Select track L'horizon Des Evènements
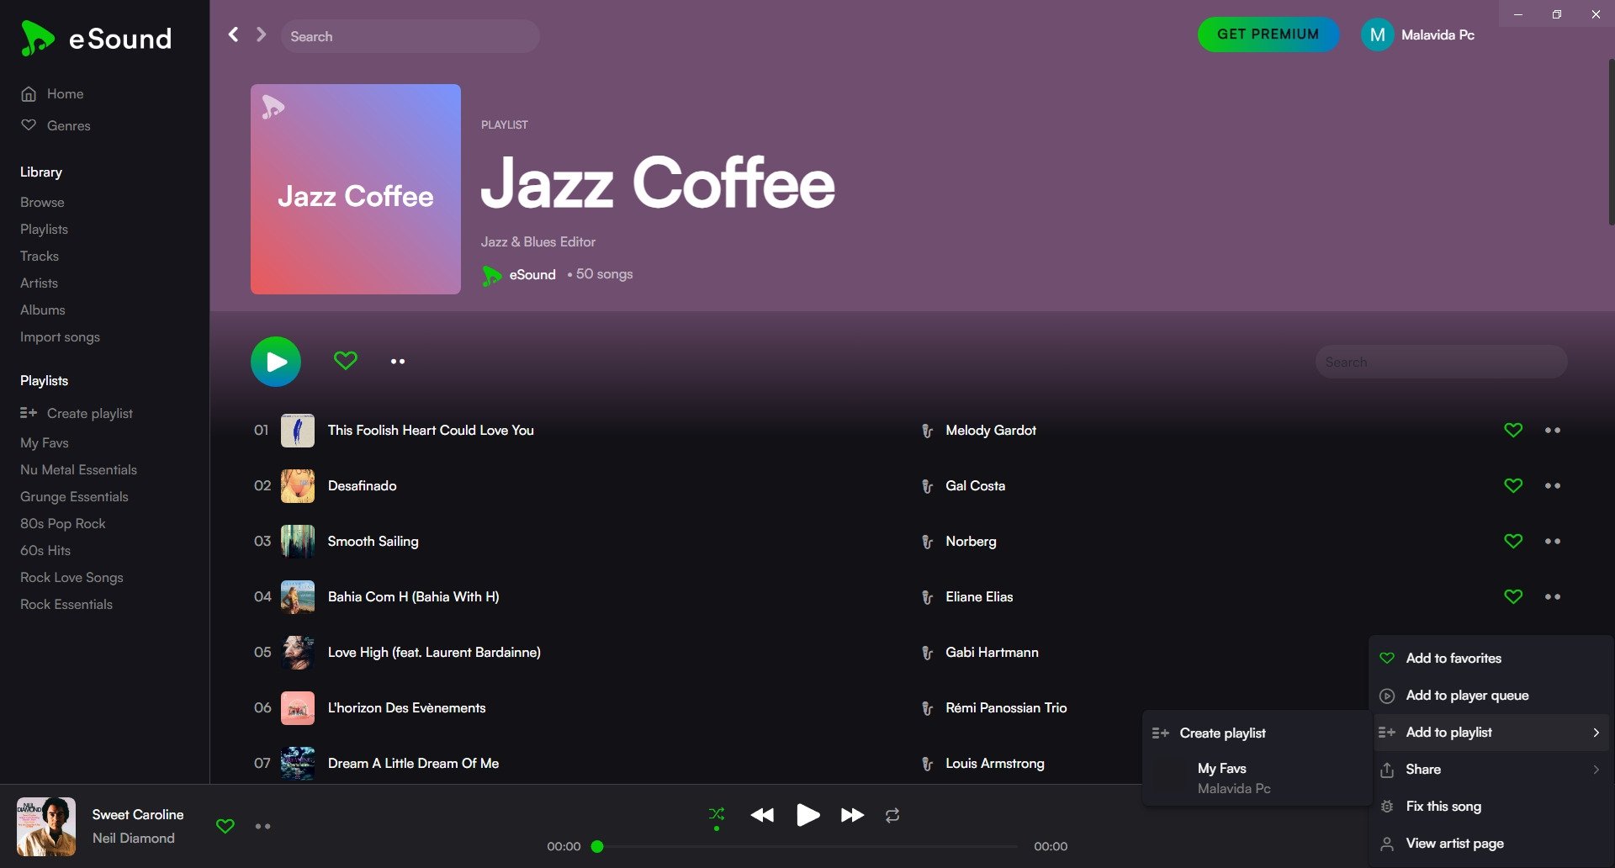This screenshot has width=1615, height=868. click(406, 707)
